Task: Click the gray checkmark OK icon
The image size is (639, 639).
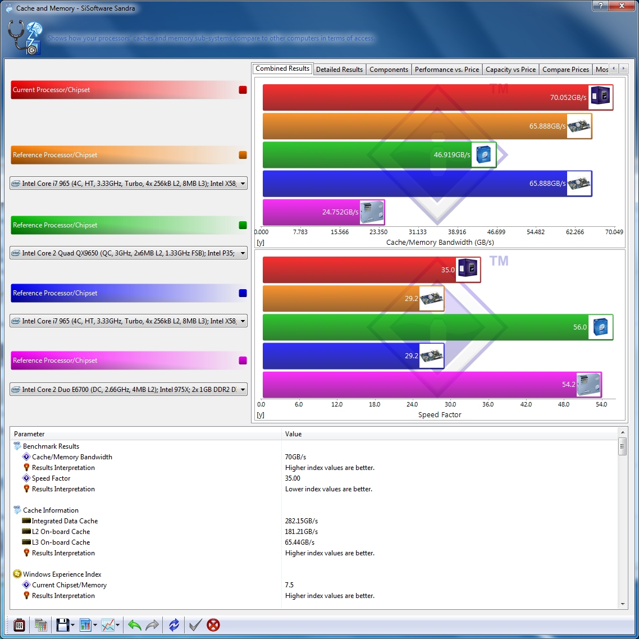Action: point(195,625)
